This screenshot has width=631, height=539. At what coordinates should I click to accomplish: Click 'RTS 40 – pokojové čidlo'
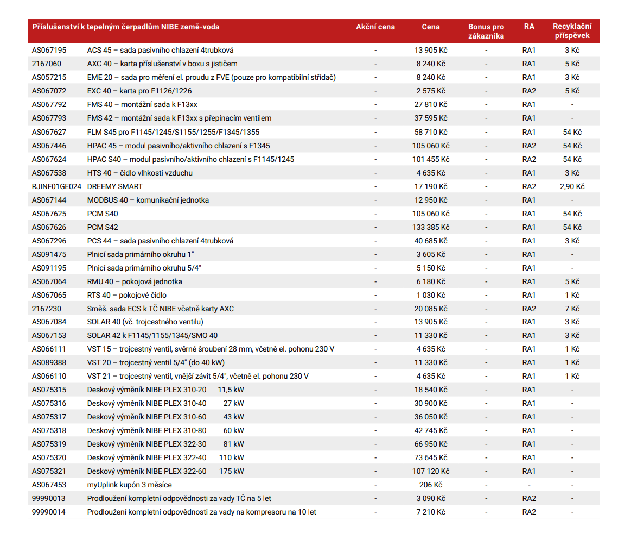127,296
